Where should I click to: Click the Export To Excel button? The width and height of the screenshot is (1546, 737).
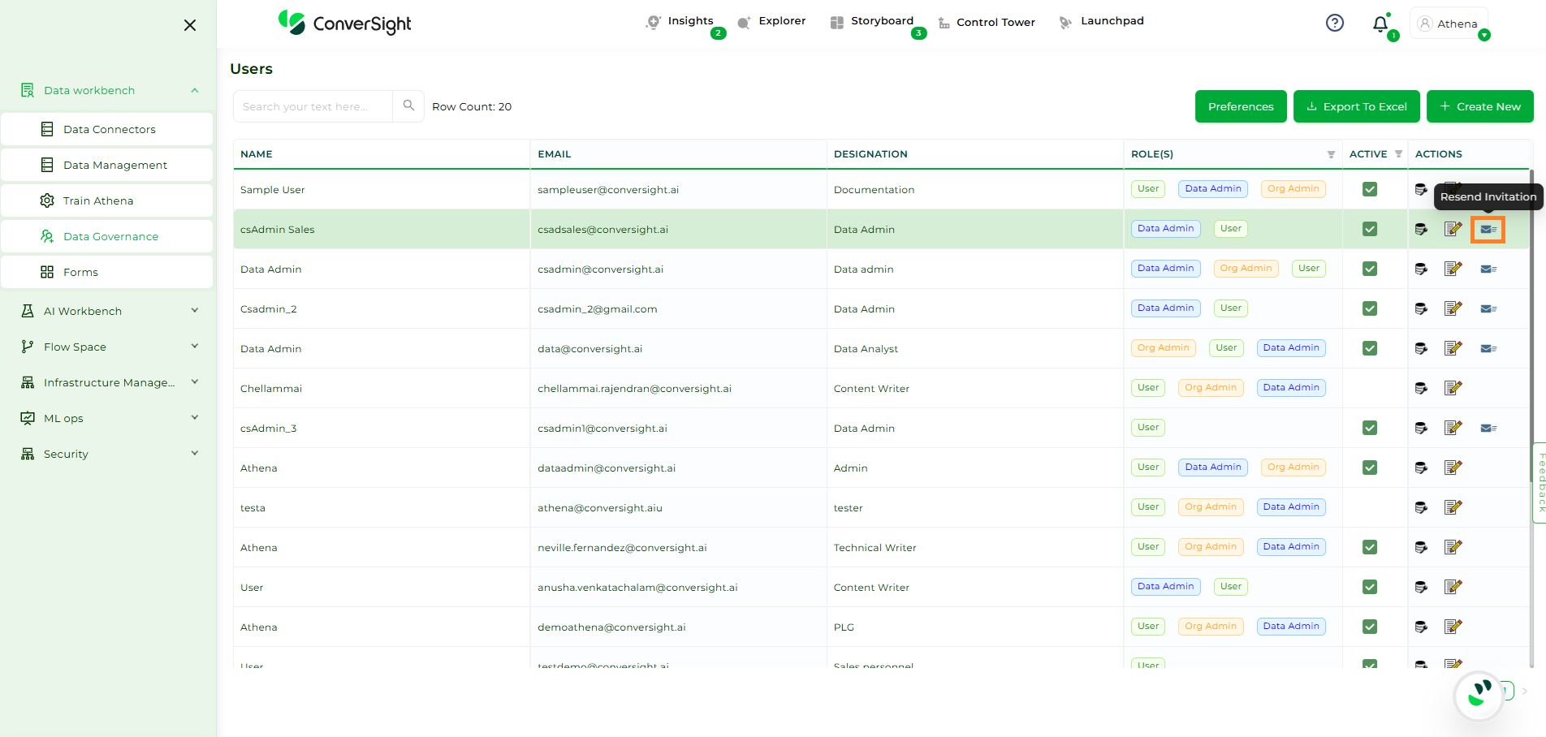pyautogui.click(x=1356, y=106)
